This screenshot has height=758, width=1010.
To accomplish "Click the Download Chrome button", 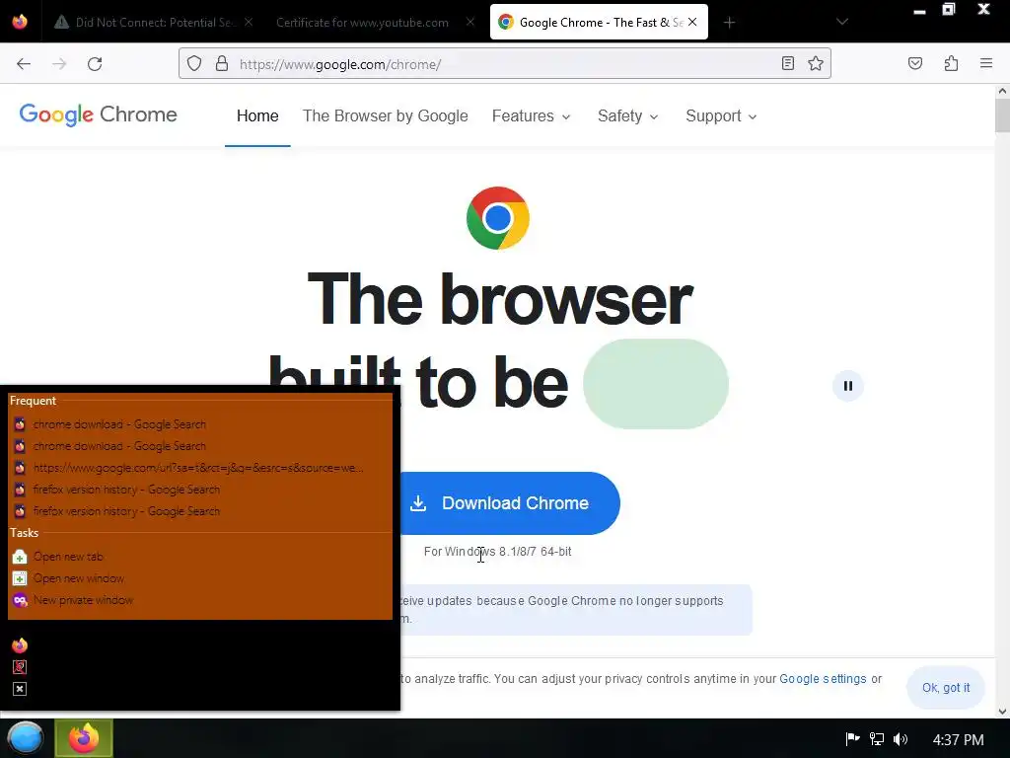I will [499, 502].
